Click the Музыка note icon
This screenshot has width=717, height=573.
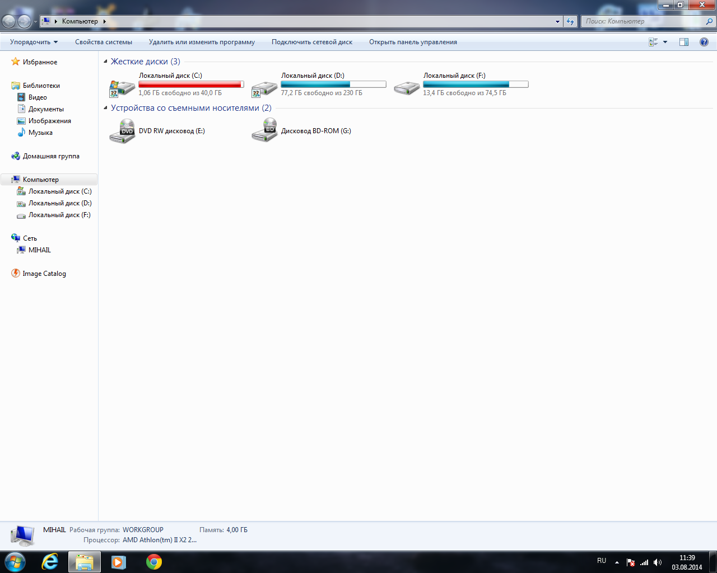21,133
